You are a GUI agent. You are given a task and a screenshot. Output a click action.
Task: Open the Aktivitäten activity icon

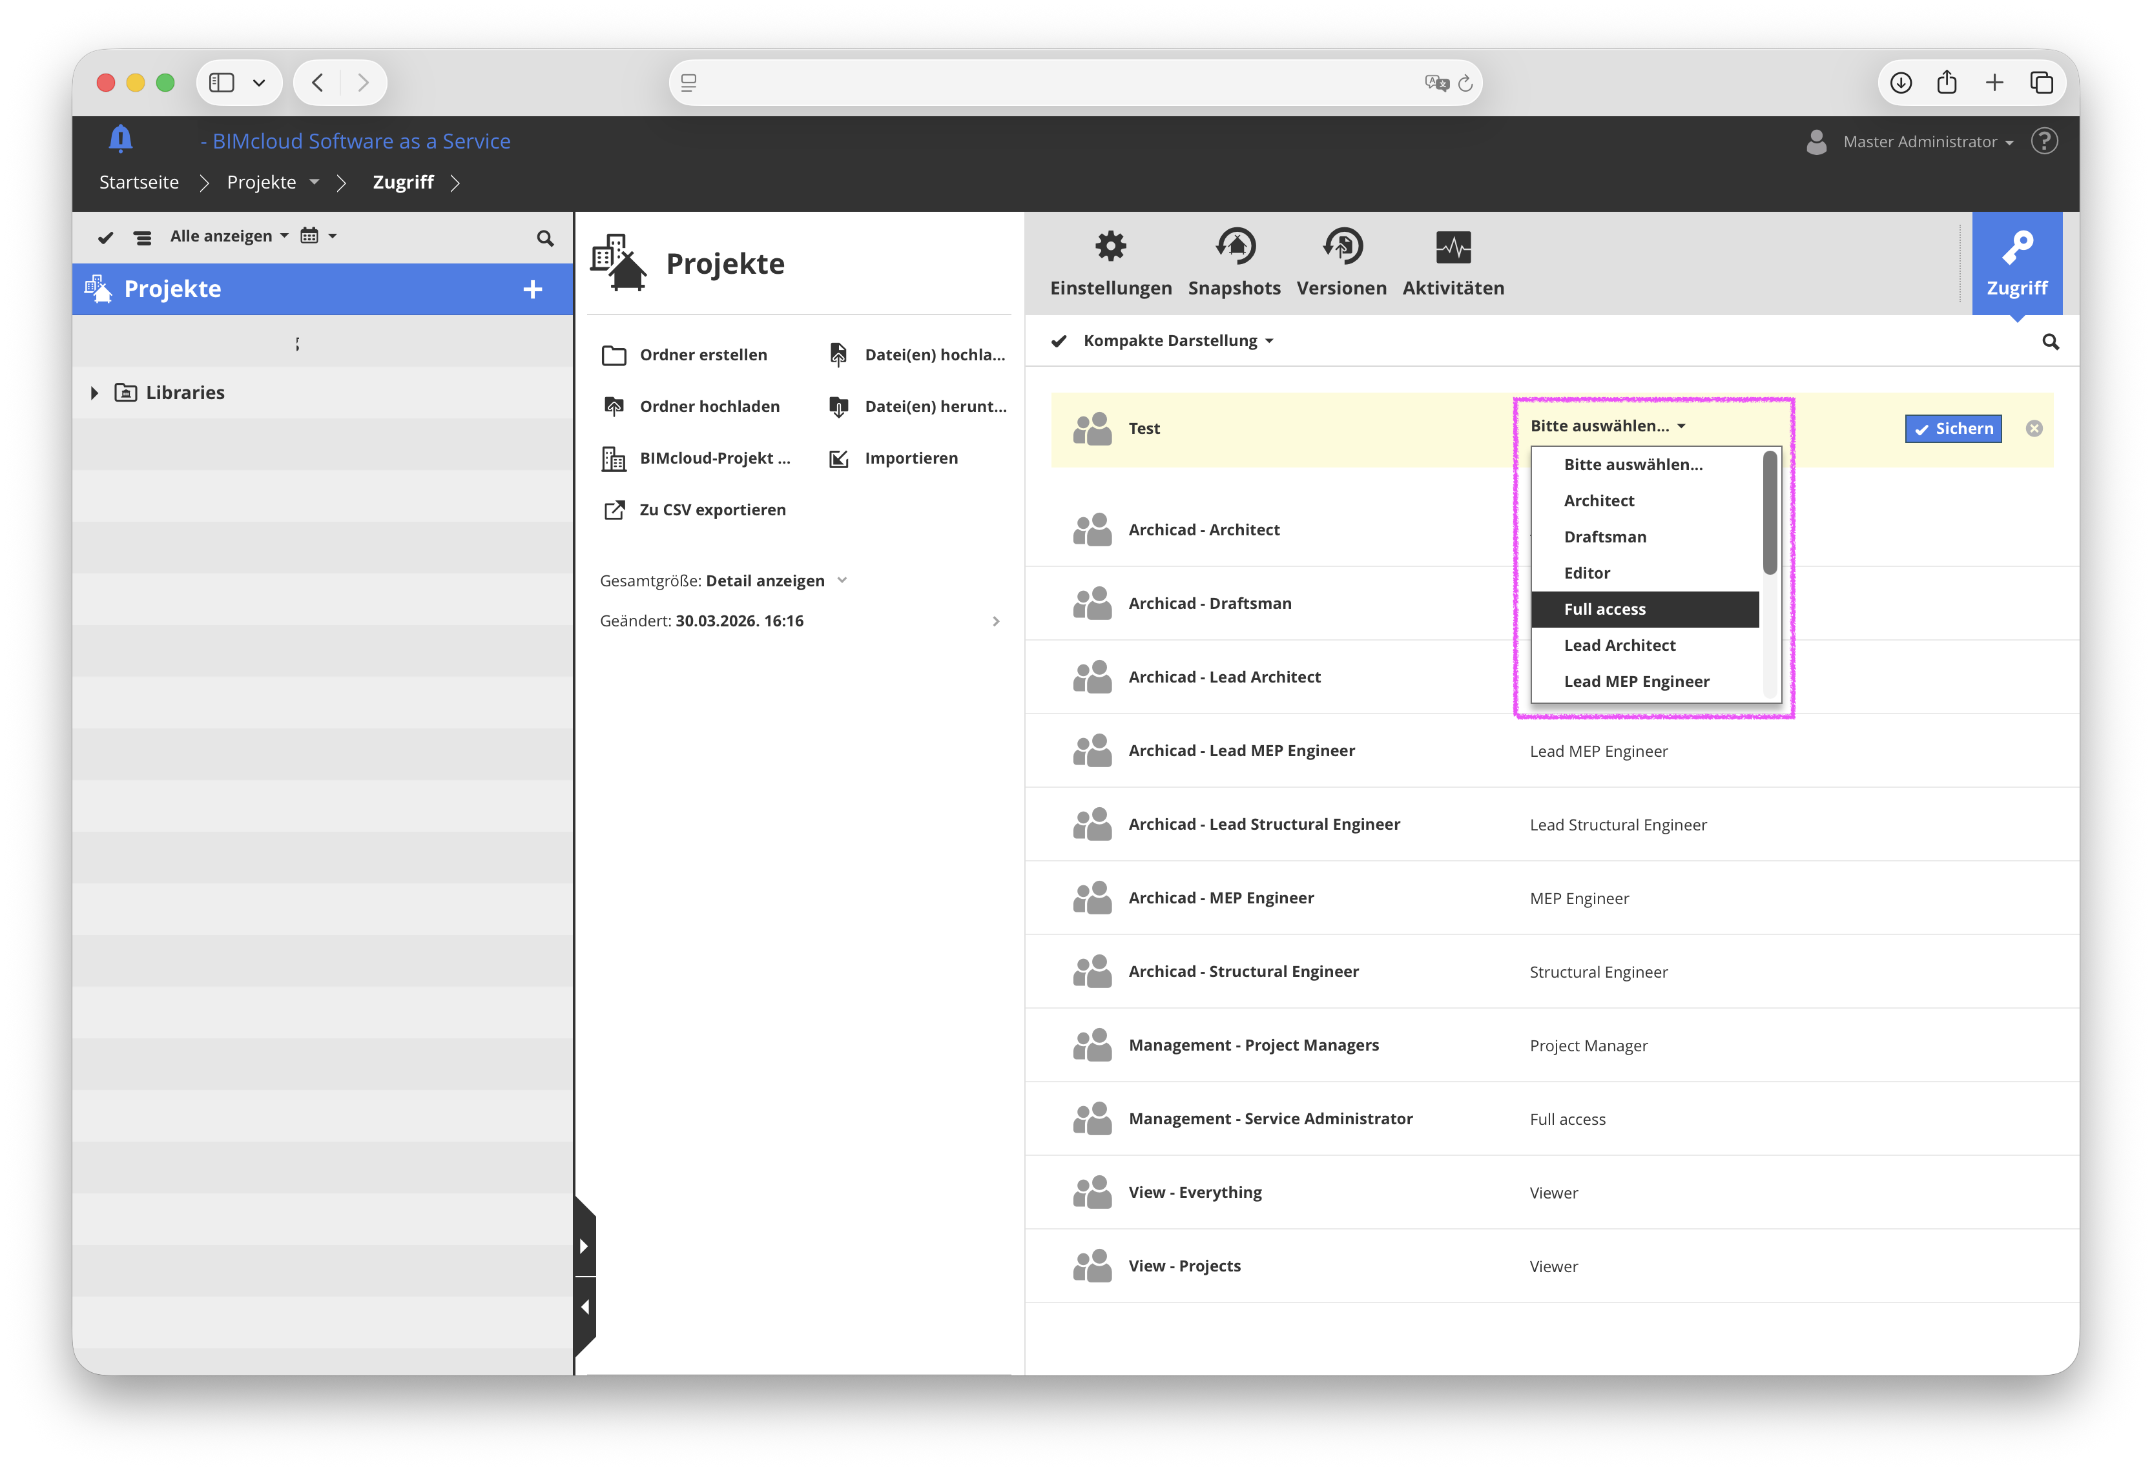(1453, 246)
